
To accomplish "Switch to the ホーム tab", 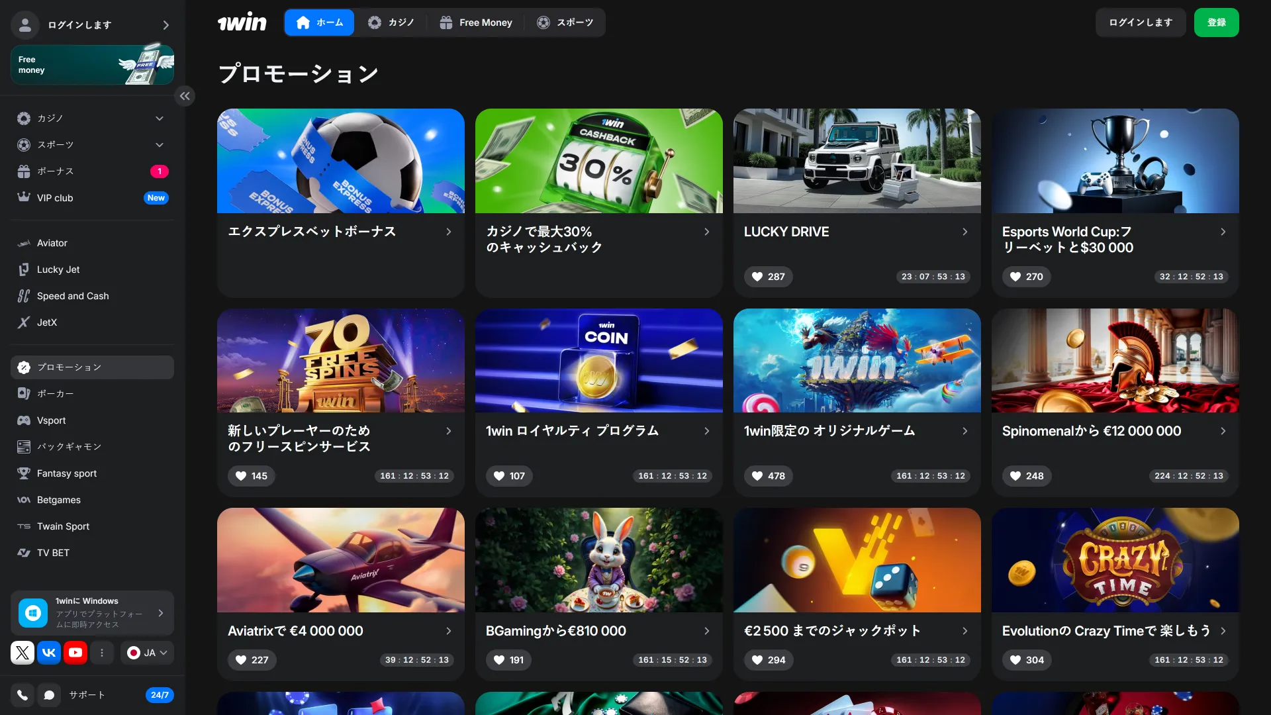I will click(x=319, y=23).
